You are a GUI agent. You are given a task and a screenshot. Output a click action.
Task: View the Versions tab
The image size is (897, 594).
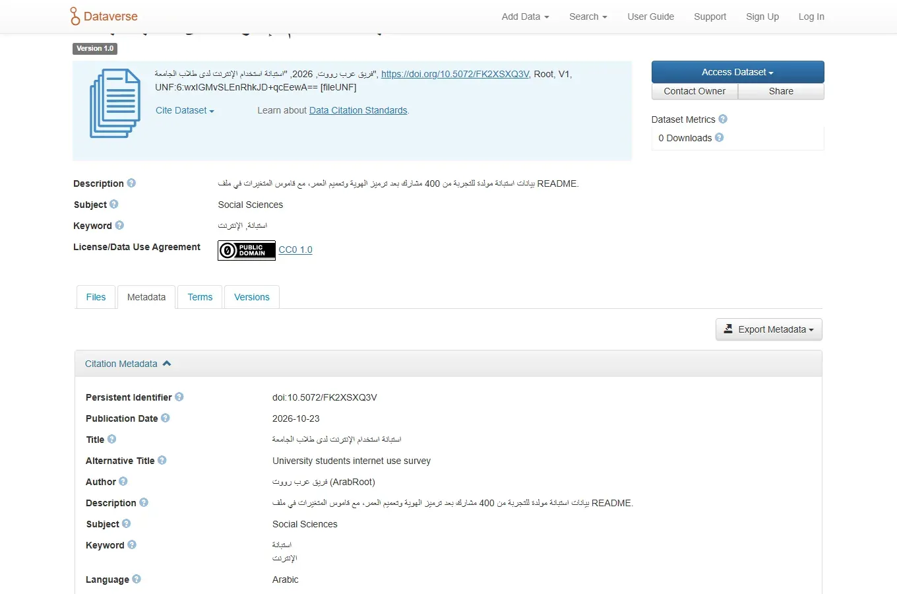coord(252,297)
